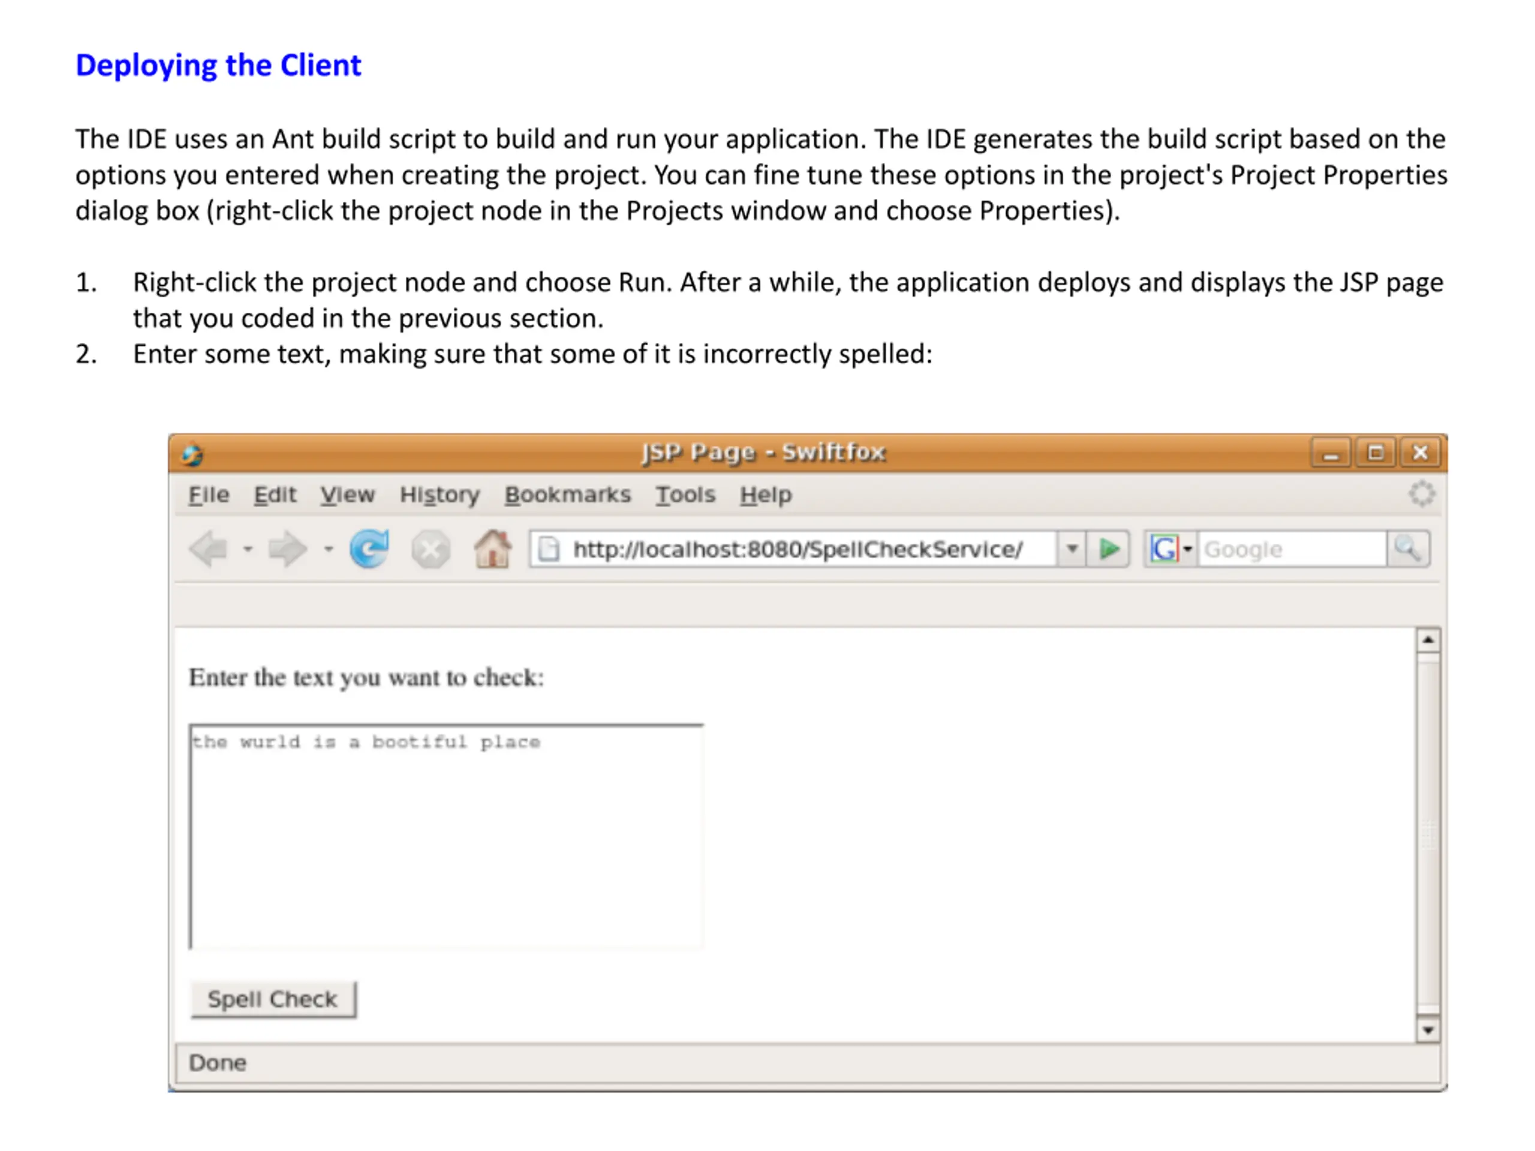Open the Tools menu

click(x=685, y=495)
